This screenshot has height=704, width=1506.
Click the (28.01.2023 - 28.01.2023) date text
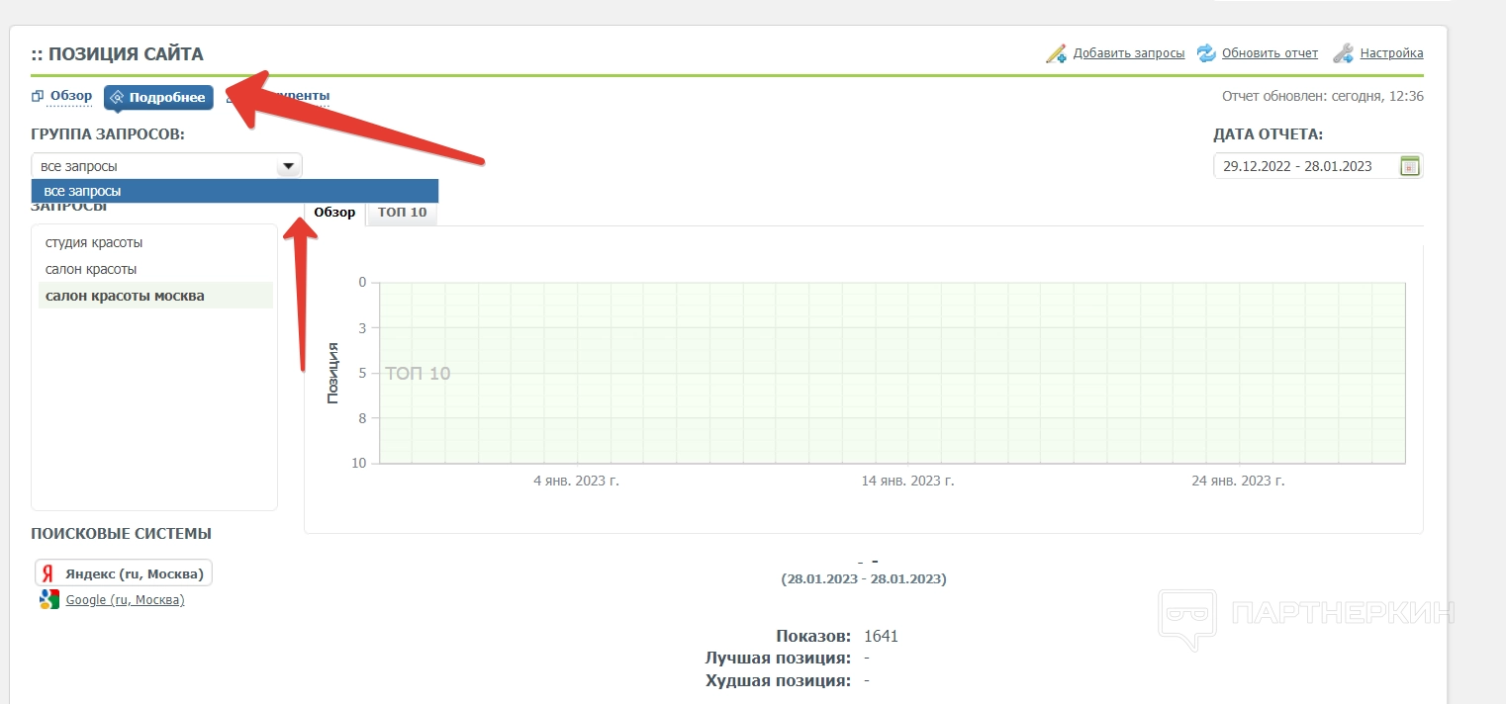tap(864, 579)
